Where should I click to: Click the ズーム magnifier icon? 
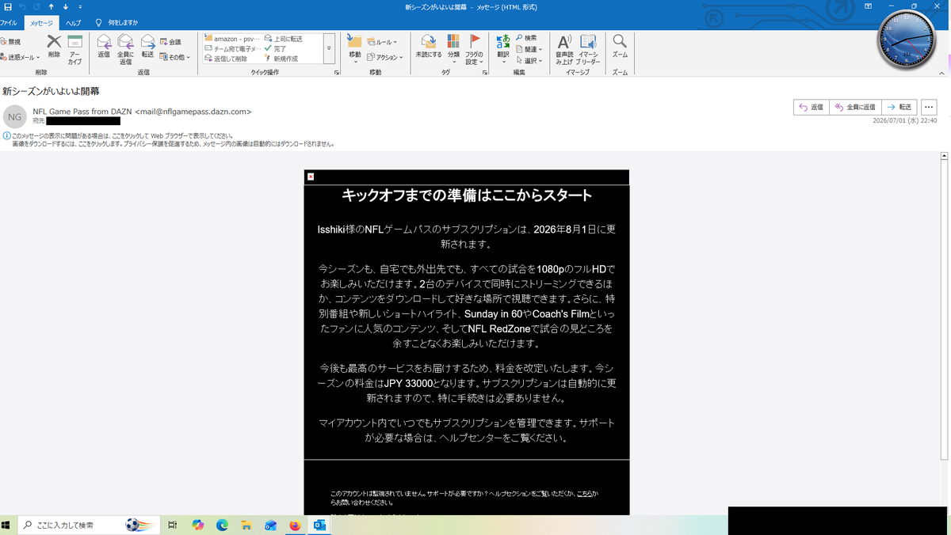621,47
